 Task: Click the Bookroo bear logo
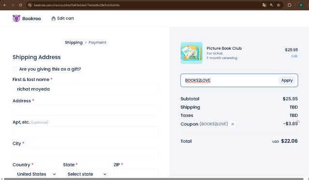click(16, 18)
